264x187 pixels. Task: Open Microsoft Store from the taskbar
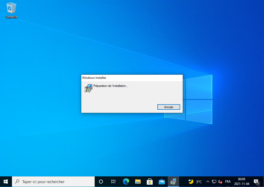pos(150,182)
